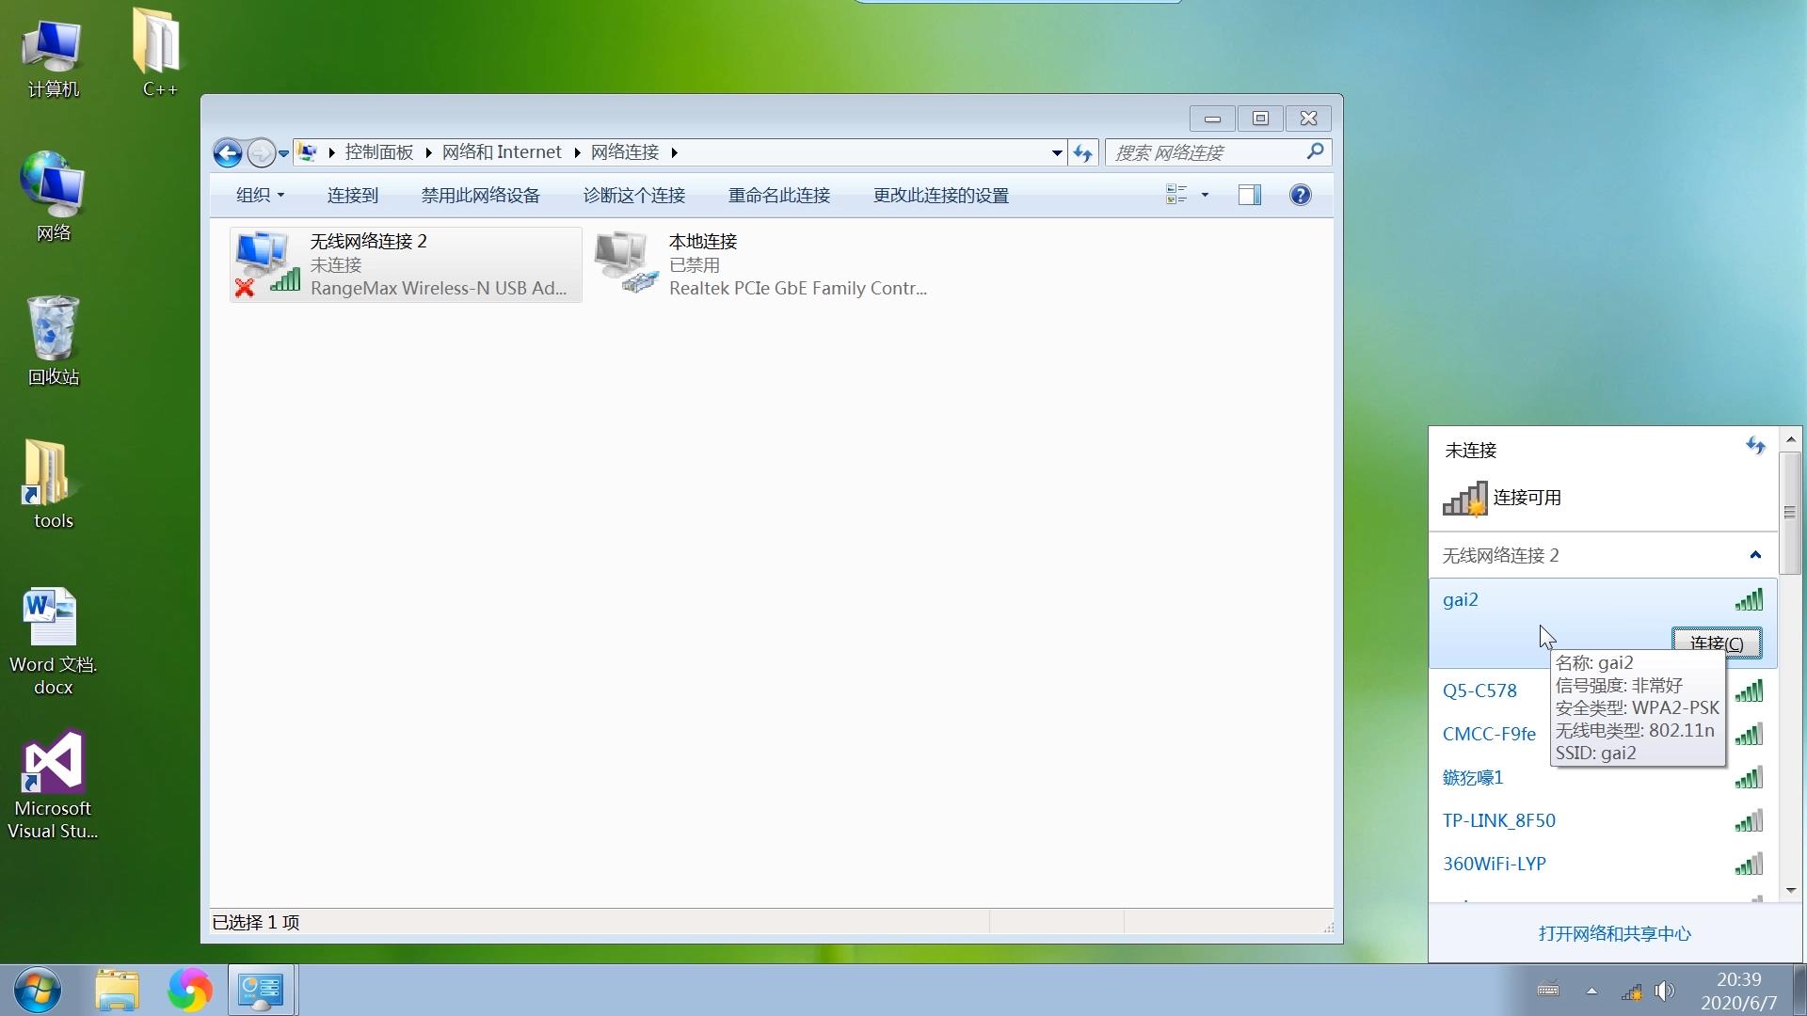
Task: Toggle the preview pane icon
Action: (1250, 195)
